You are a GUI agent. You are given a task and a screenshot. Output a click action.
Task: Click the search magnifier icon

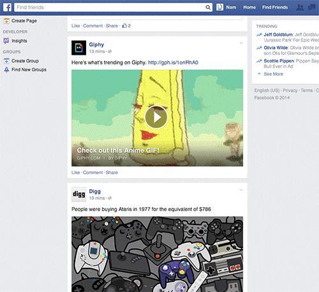(x=208, y=8)
